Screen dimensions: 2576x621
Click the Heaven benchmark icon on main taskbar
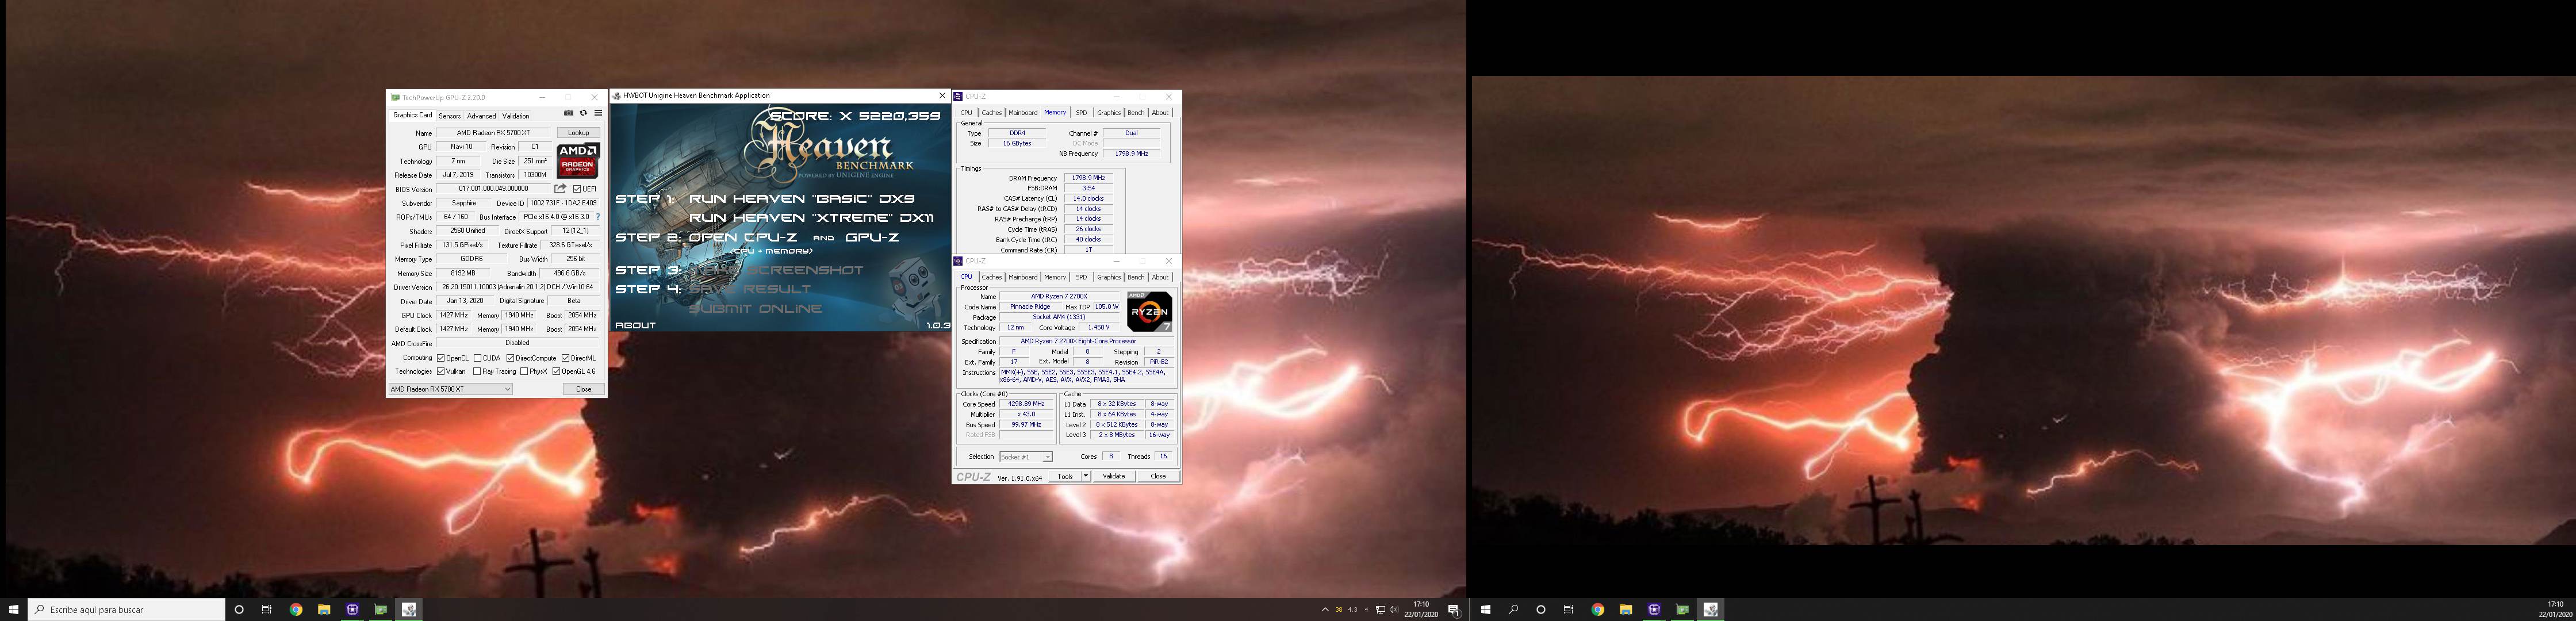point(409,609)
